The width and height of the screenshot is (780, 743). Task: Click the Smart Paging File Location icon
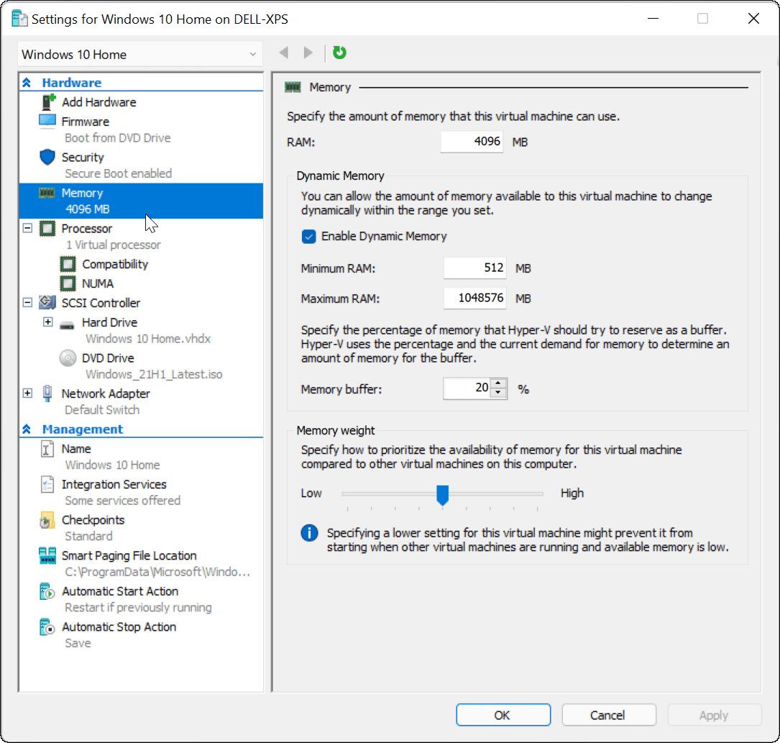(47, 555)
